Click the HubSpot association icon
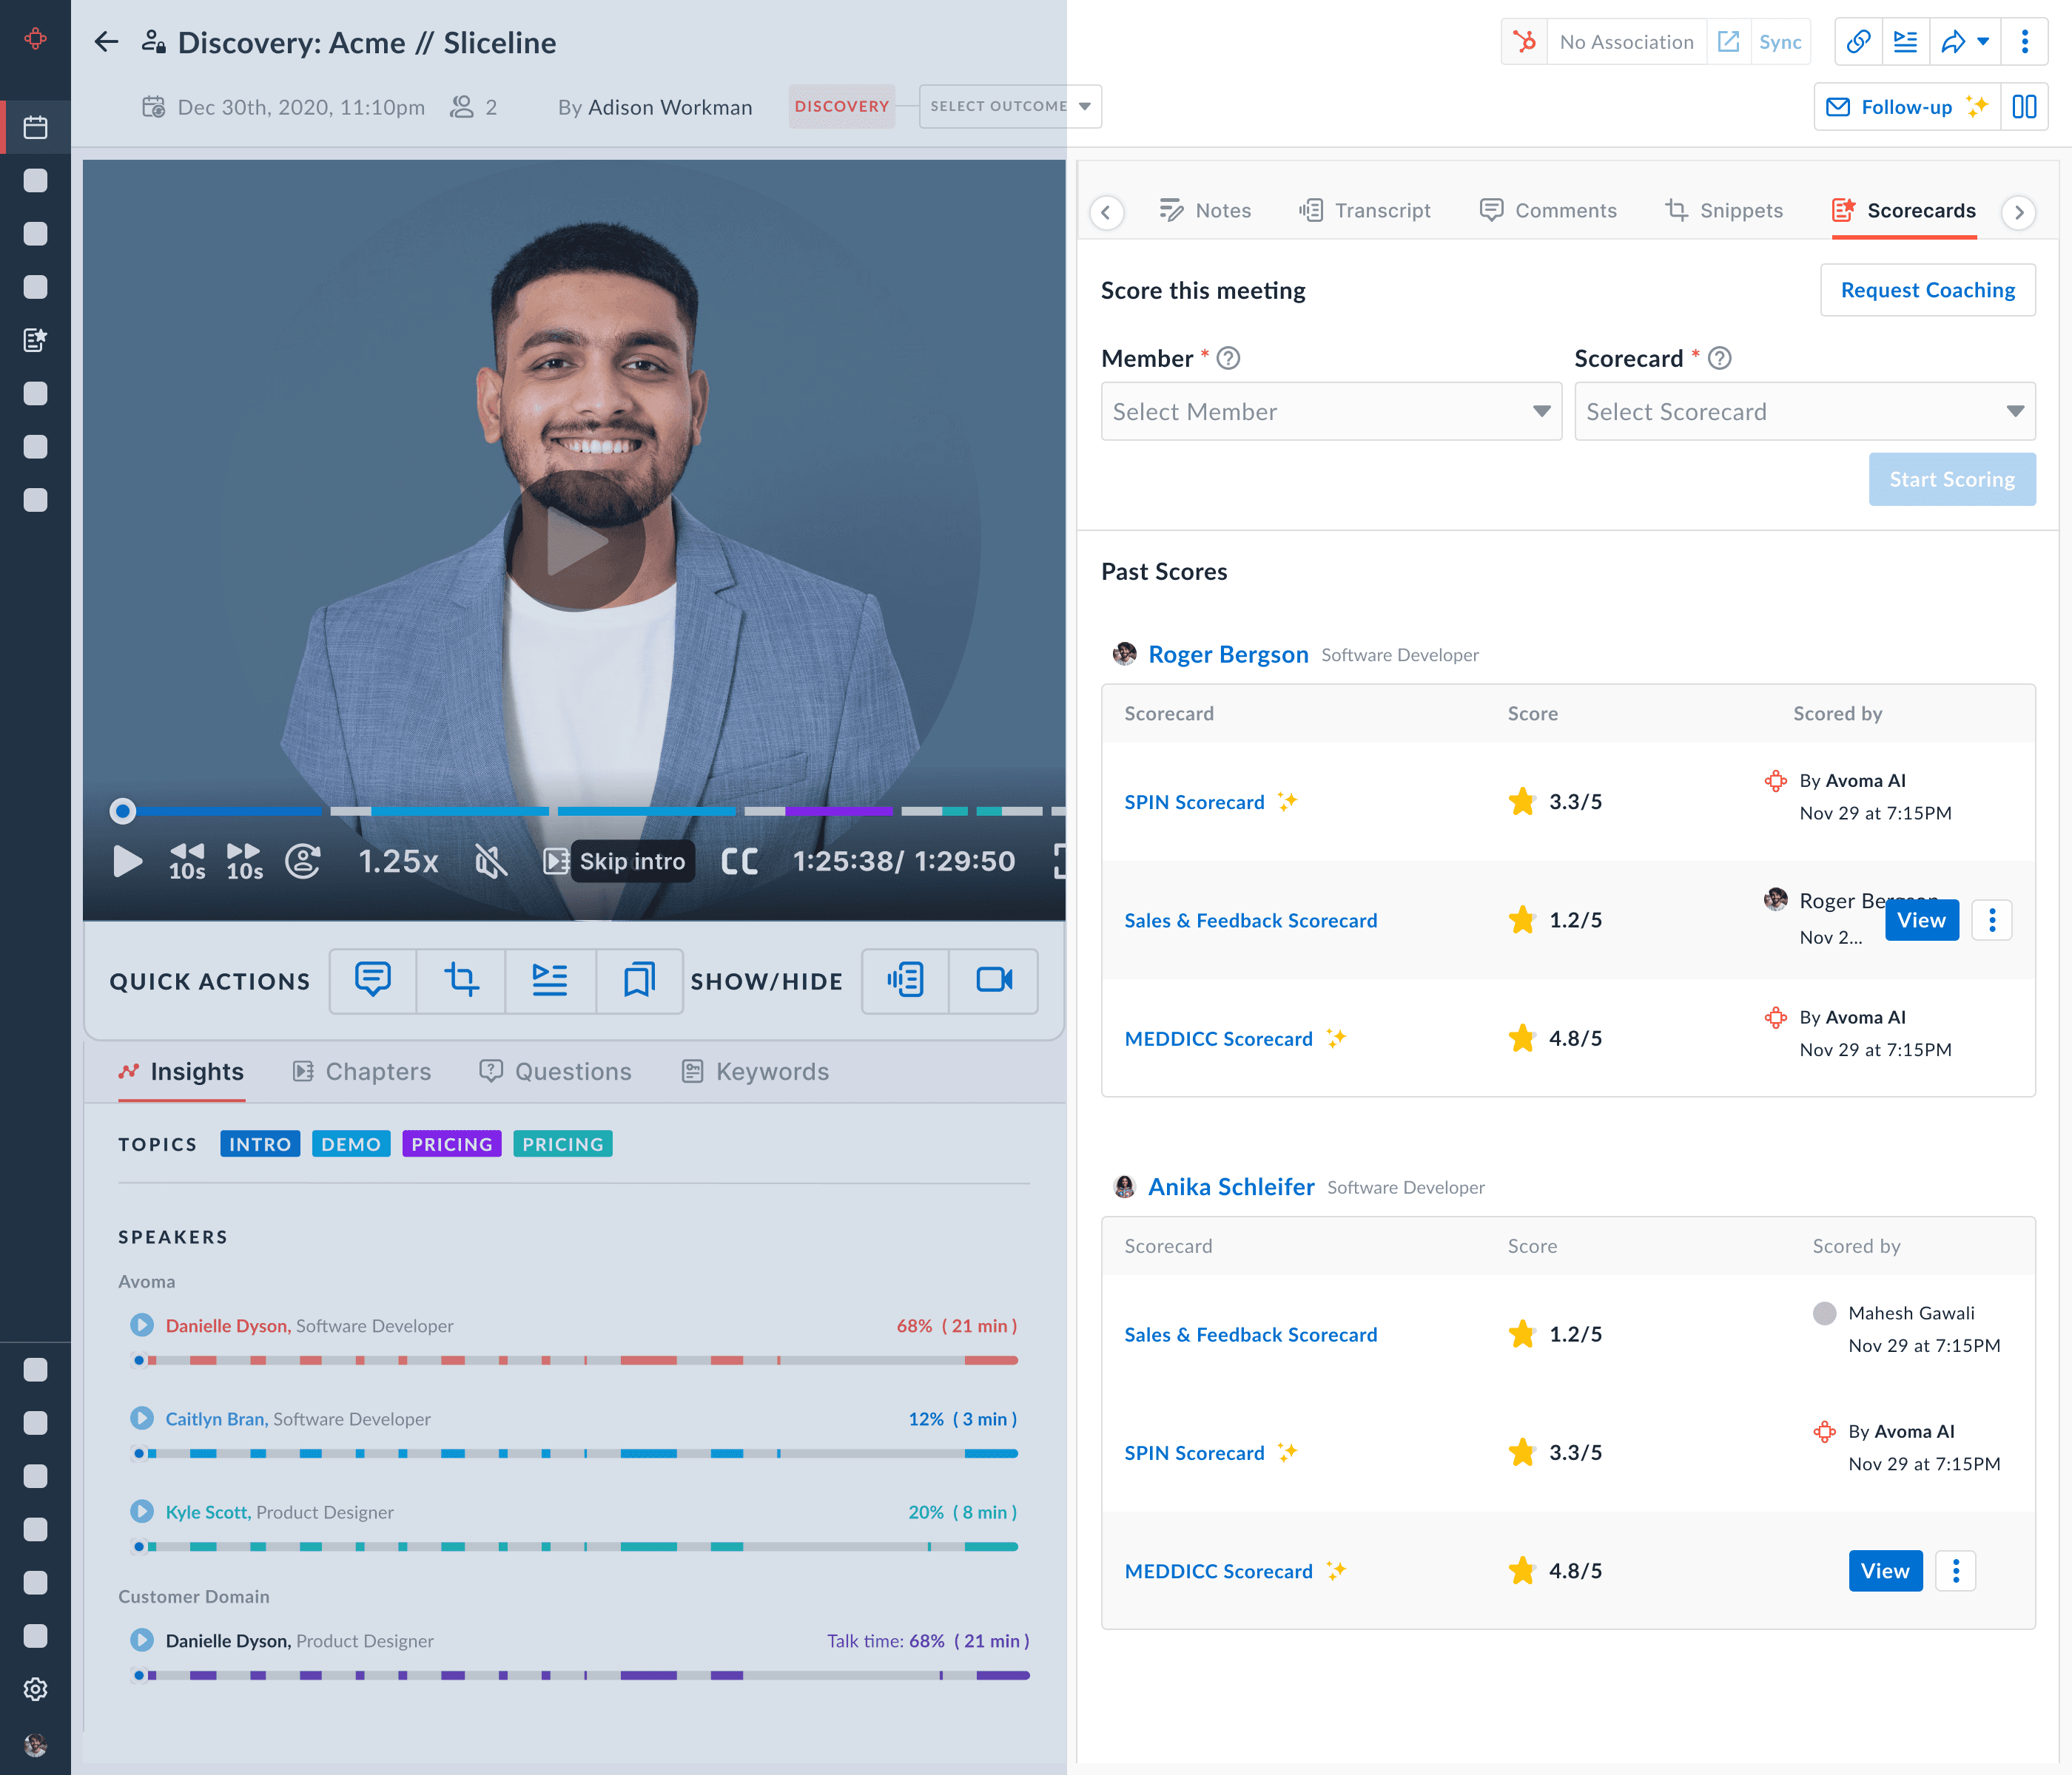This screenshot has height=1775, width=2072. [x=1524, y=42]
